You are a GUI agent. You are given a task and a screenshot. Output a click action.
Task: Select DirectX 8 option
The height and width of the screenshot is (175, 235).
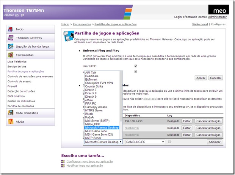(x=91, y=93)
